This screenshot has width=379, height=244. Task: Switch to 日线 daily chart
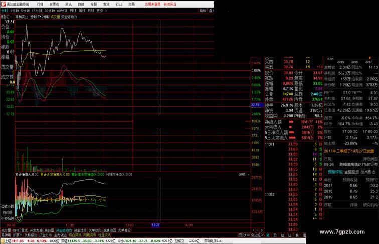[x=73, y=11]
